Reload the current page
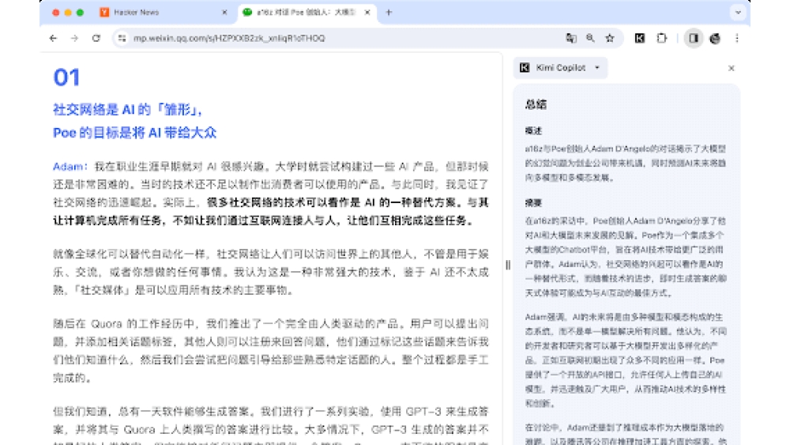790x445 pixels. tap(96, 38)
